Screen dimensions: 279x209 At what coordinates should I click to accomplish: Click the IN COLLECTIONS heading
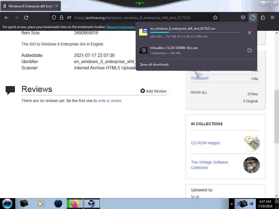(x=207, y=124)
